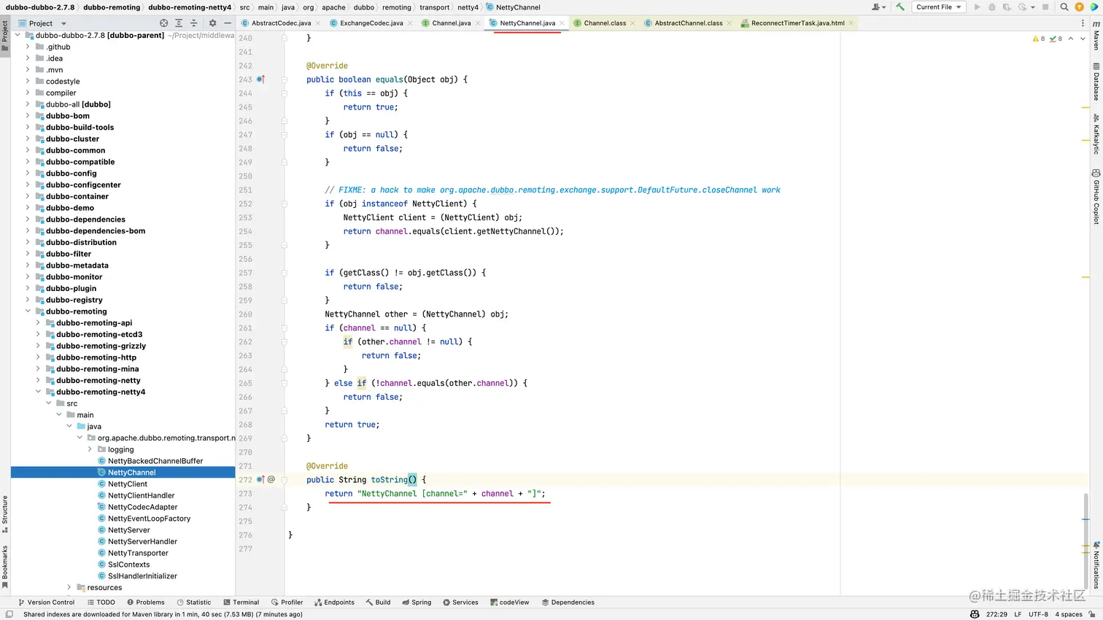1103x620 pixels.
Task: Click Select Opened File target icon
Action: coord(163,23)
